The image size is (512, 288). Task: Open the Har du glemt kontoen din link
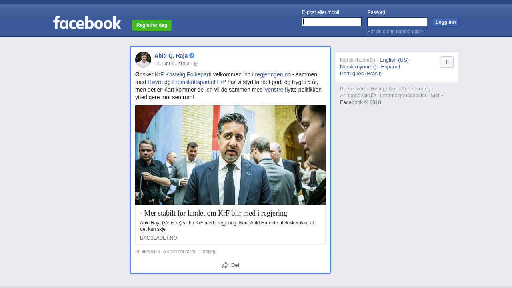(395, 32)
